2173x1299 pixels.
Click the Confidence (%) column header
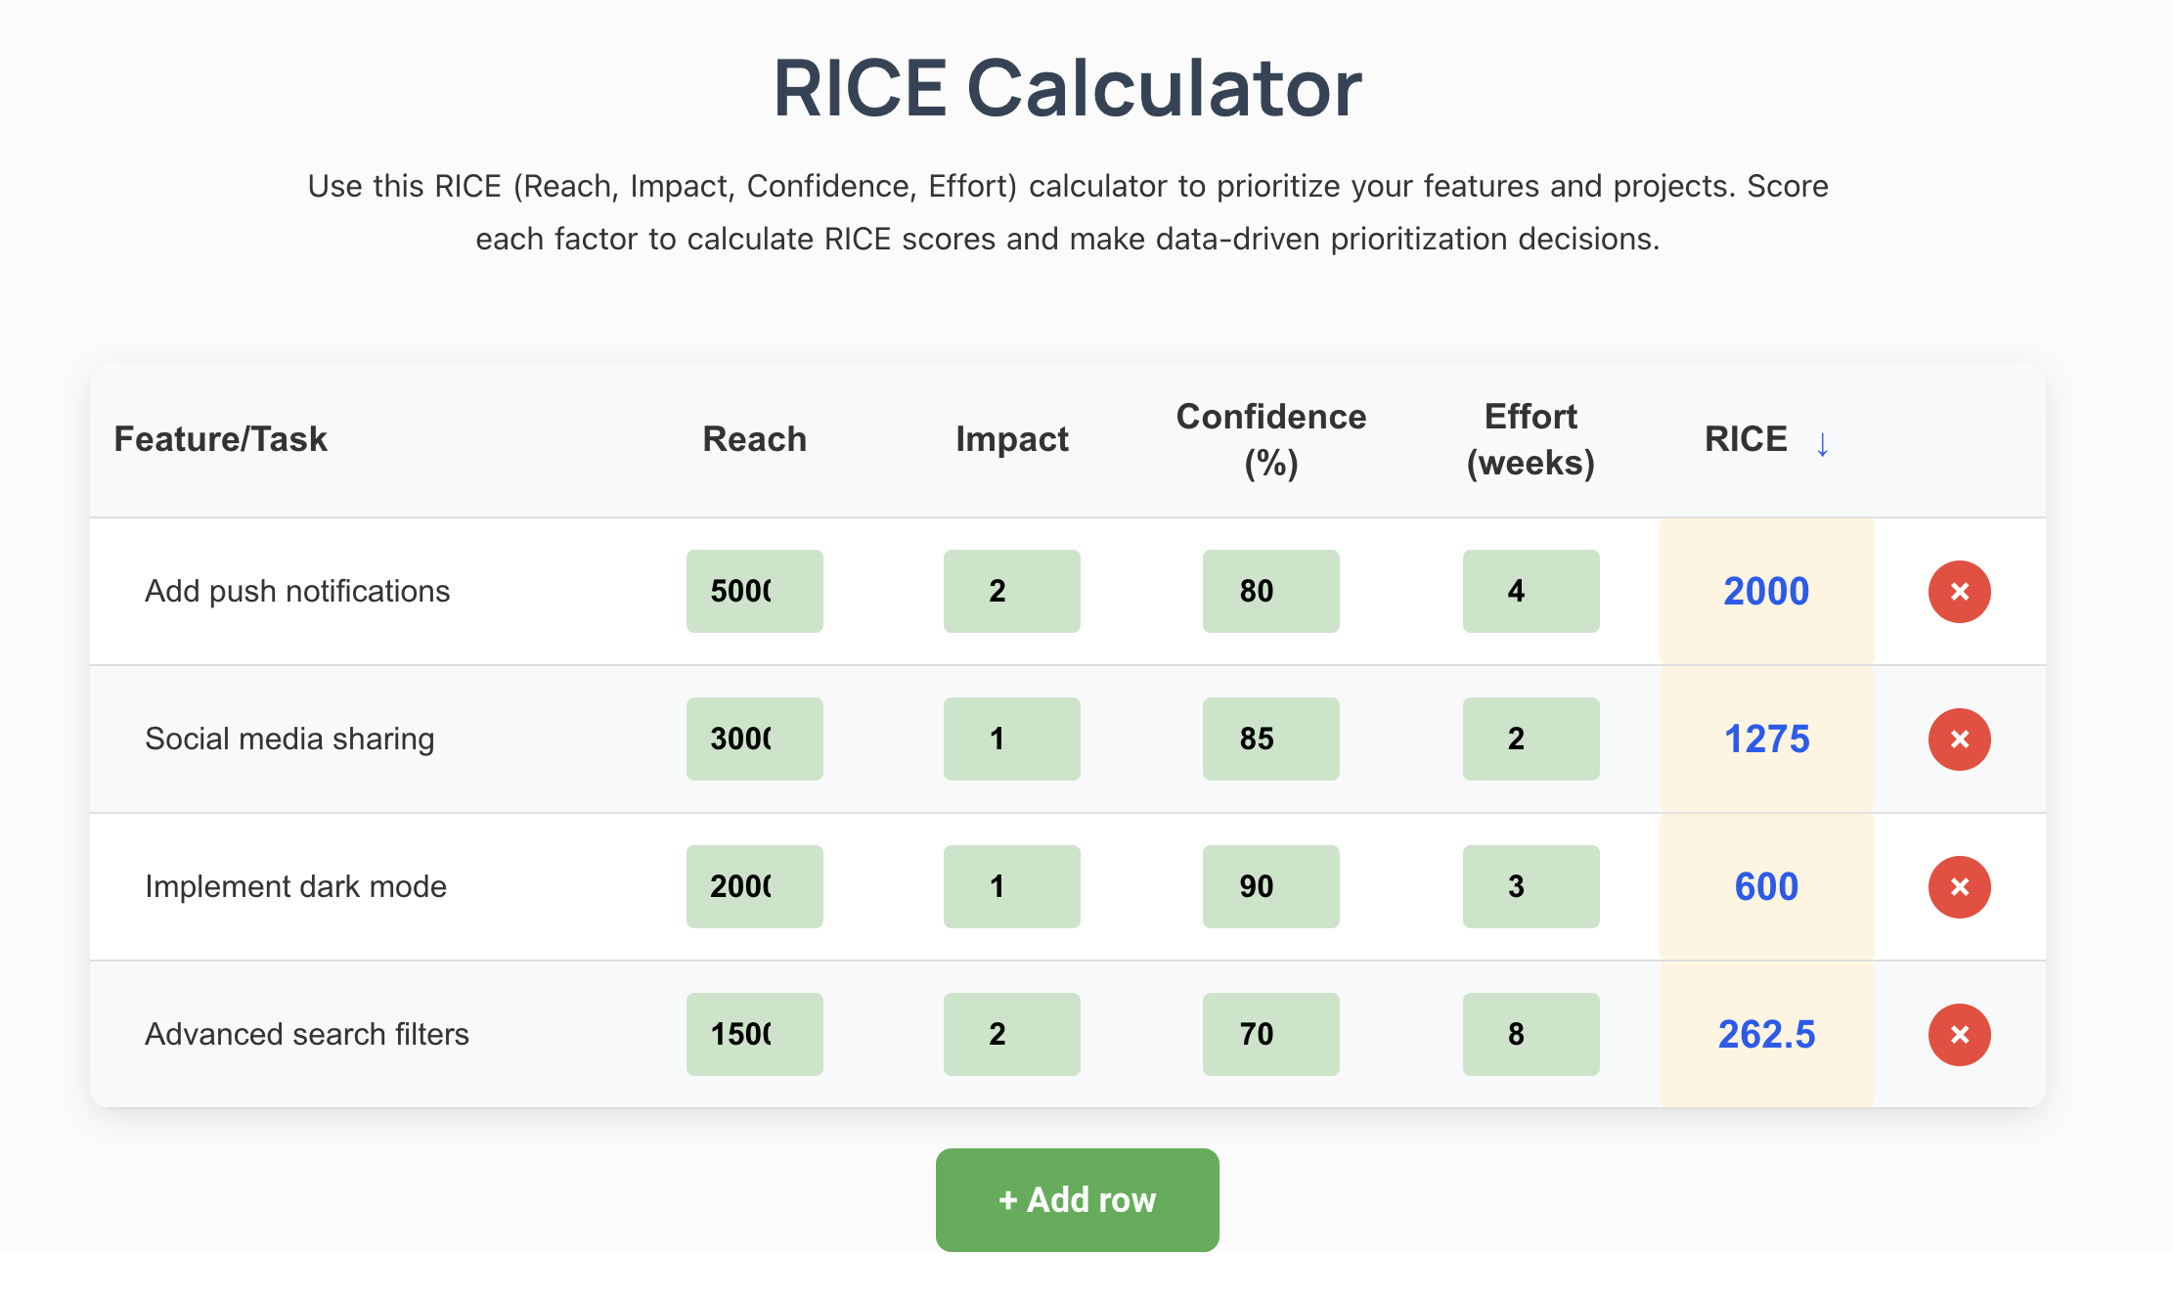point(1270,439)
